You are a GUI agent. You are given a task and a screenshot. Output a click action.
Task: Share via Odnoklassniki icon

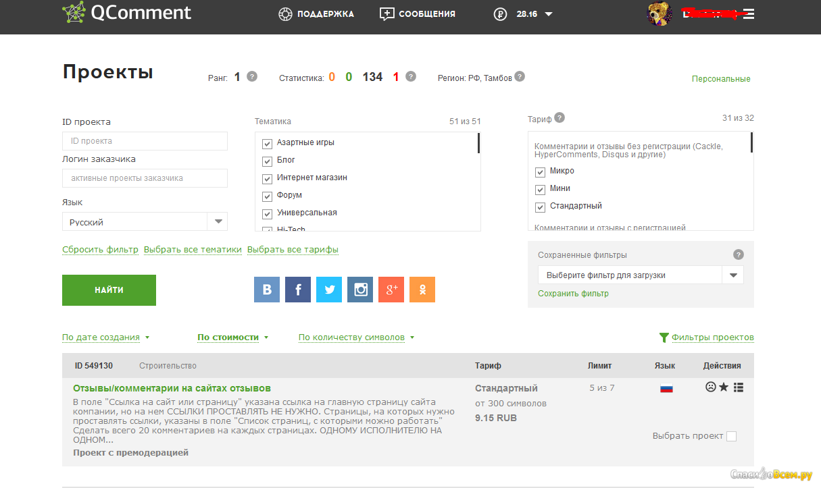coord(422,290)
